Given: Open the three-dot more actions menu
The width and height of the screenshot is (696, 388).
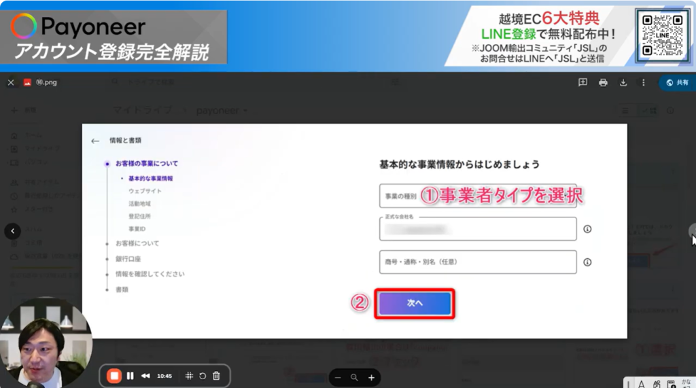Looking at the screenshot, I should pos(643,82).
